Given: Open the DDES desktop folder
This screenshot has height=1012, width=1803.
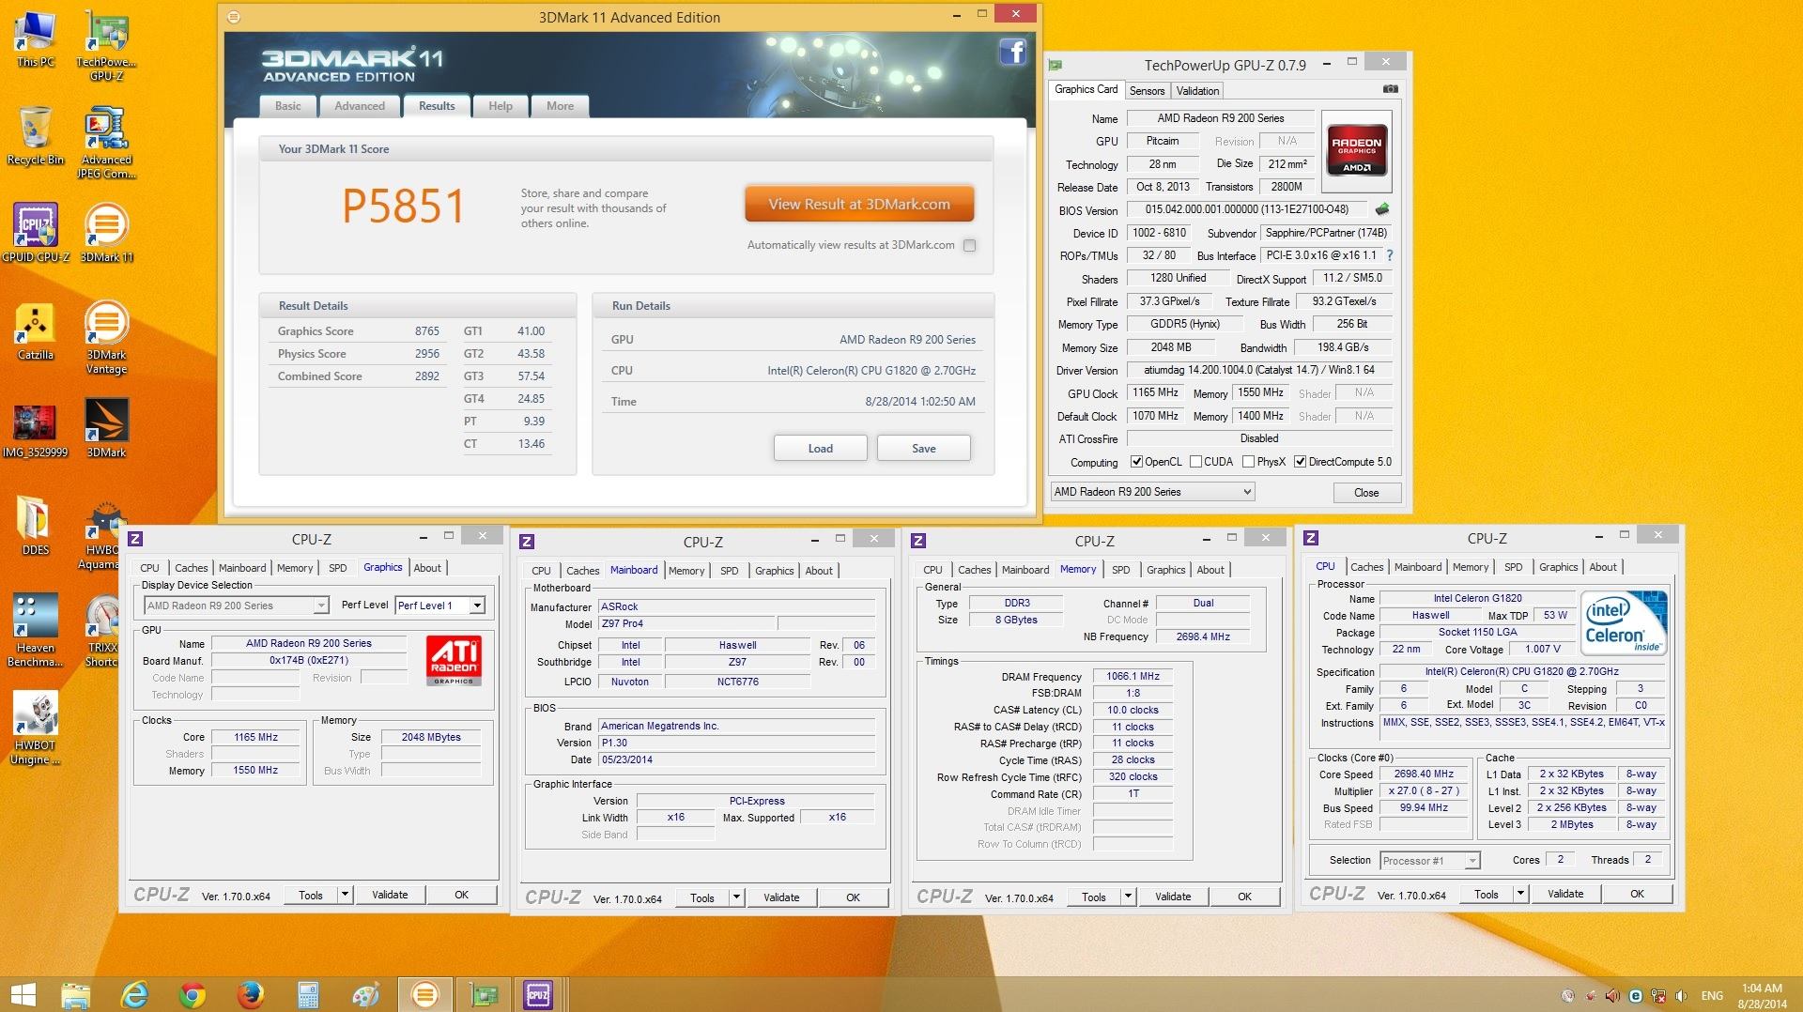Looking at the screenshot, I should (x=36, y=526).
